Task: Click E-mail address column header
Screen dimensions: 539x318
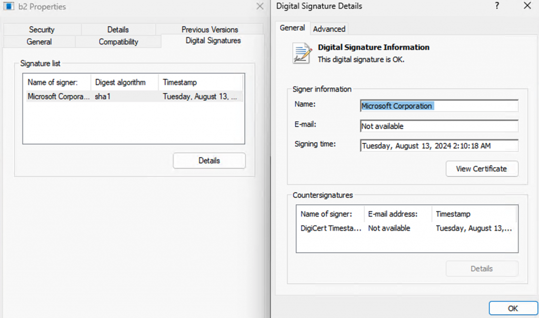Action: pyautogui.click(x=398, y=214)
